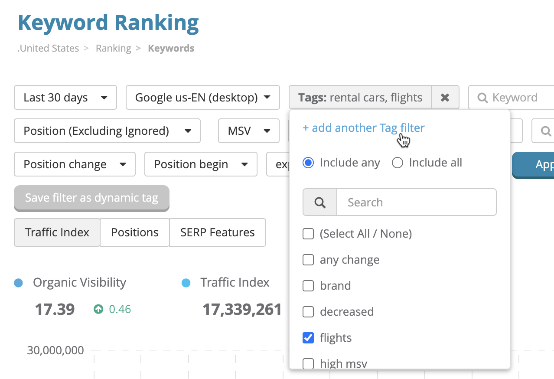This screenshot has height=379, width=554.
Task: Select the Include all radio option
Action: [x=397, y=163]
